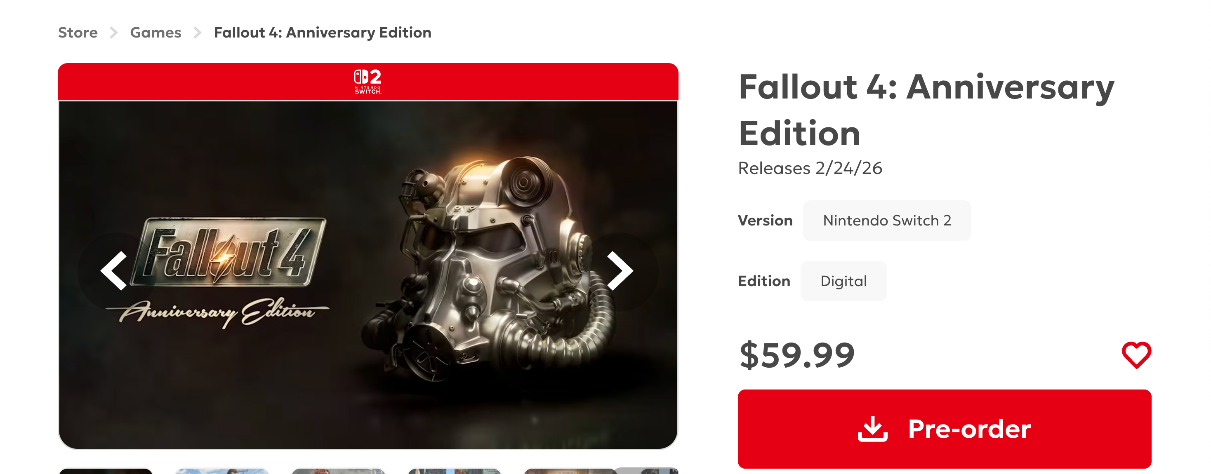The width and height of the screenshot is (1211, 474).
Task: Select the third gallery thumbnail
Action: (x=339, y=471)
